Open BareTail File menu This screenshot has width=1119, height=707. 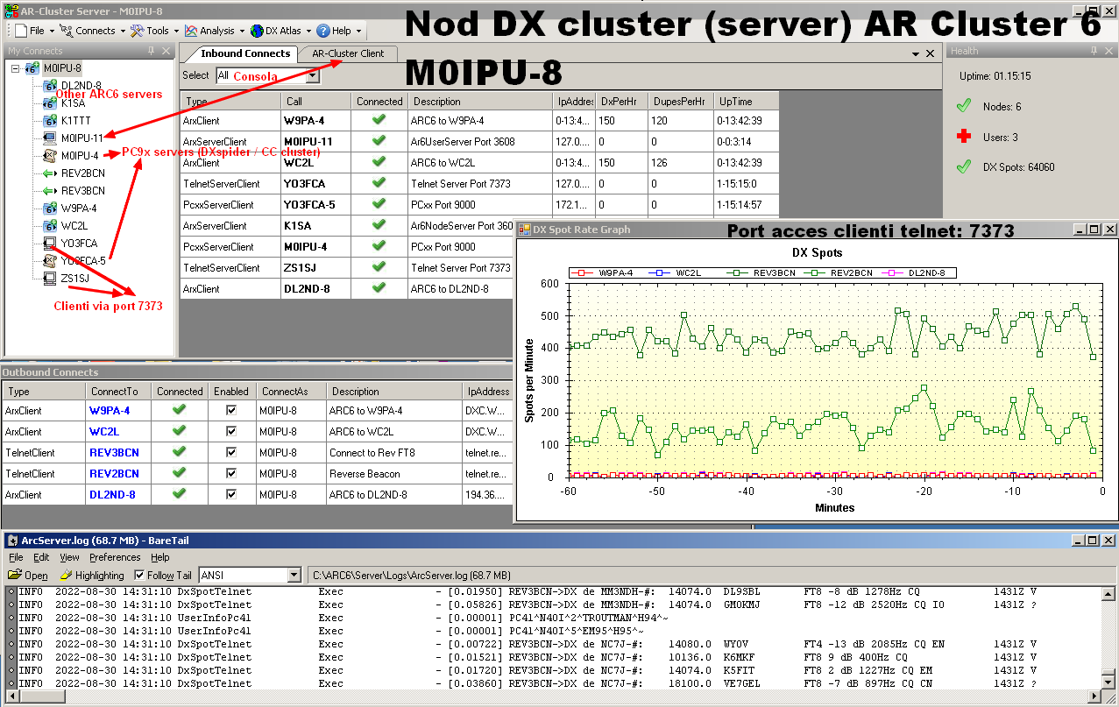pos(16,557)
